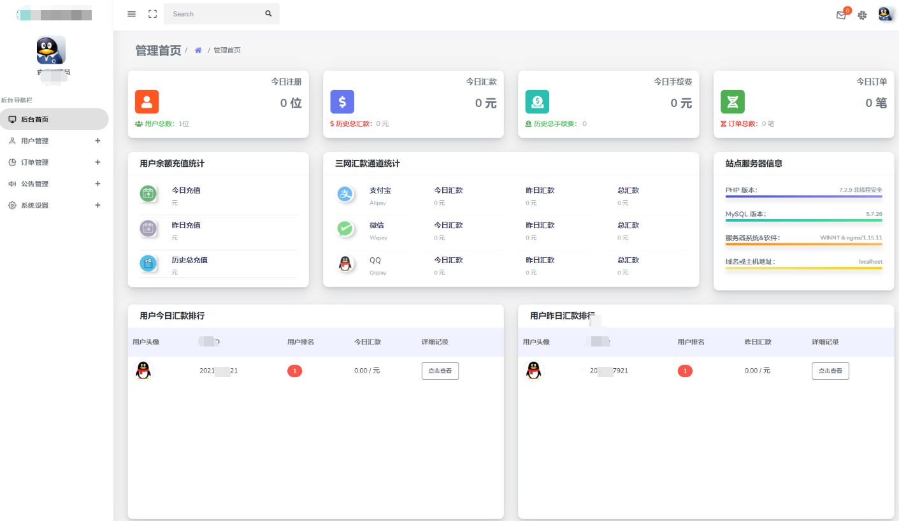This screenshot has width=899, height=521.
Task: Click the hamburger menu icon in top bar
Action: [131, 14]
